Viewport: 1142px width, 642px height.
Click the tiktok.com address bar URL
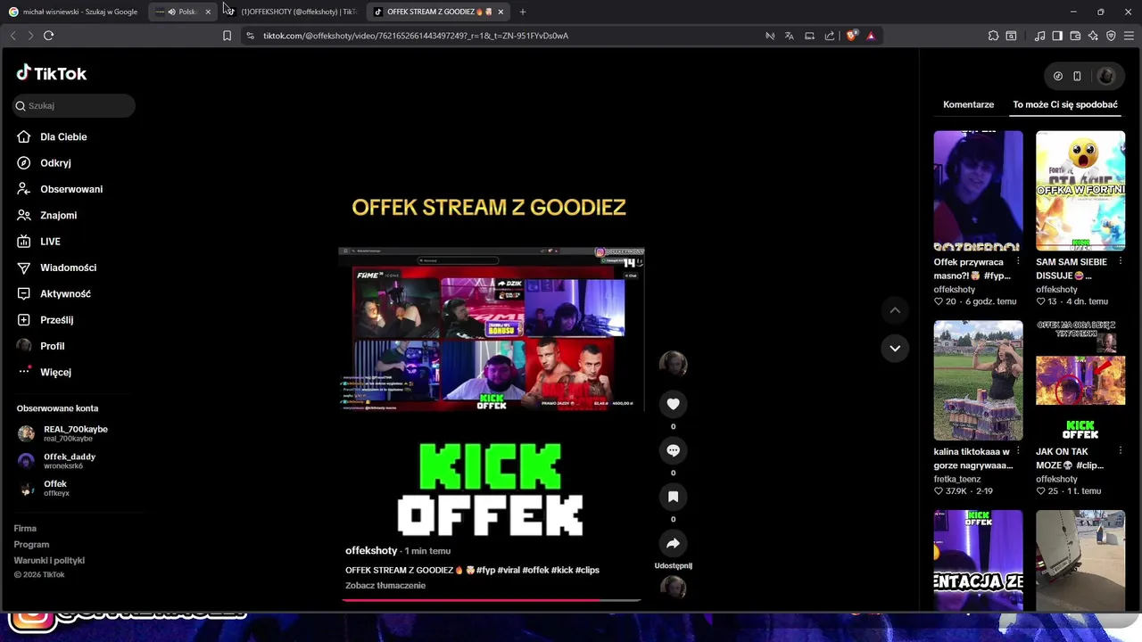coord(416,36)
